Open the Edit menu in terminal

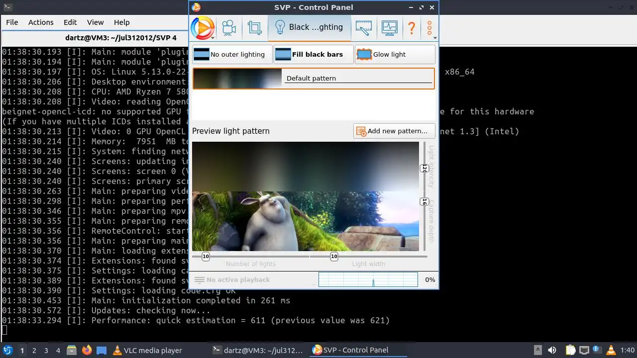[x=70, y=22]
